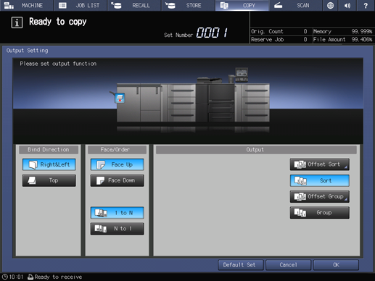Select N to 1 page order
The width and height of the screenshot is (375, 281).
[x=118, y=229]
